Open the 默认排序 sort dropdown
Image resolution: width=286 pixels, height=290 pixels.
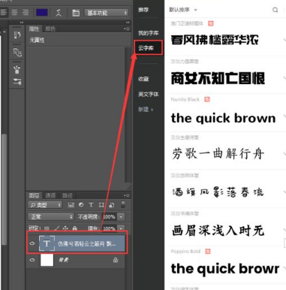(183, 10)
